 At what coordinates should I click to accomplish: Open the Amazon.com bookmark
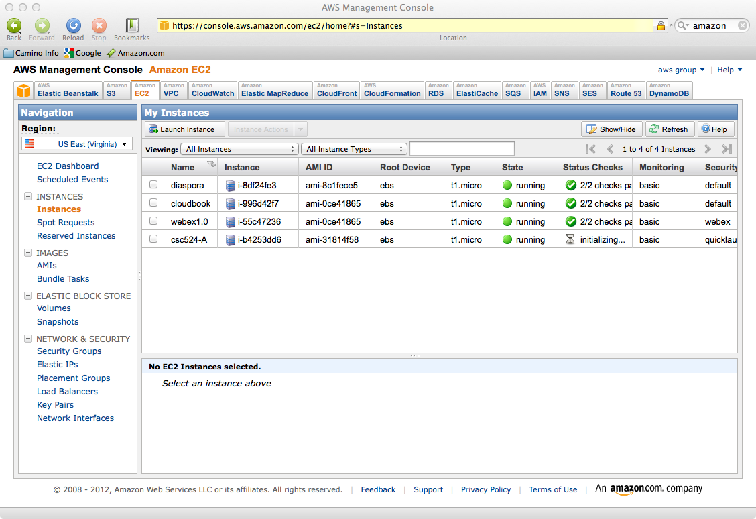tap(135, 53)
